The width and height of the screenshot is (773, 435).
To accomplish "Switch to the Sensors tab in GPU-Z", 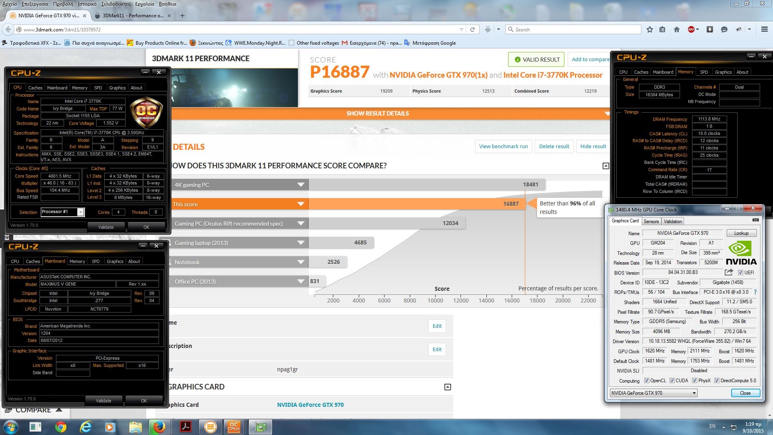I will 651,222.
